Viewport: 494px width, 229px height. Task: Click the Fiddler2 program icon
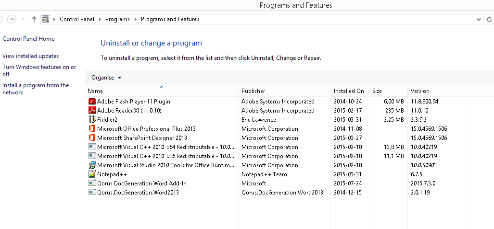pyautogui.click(x=92, y=119)
